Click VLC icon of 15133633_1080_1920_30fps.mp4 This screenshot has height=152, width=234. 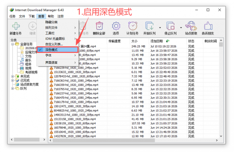pyautogui.click(x=51, y=72)
